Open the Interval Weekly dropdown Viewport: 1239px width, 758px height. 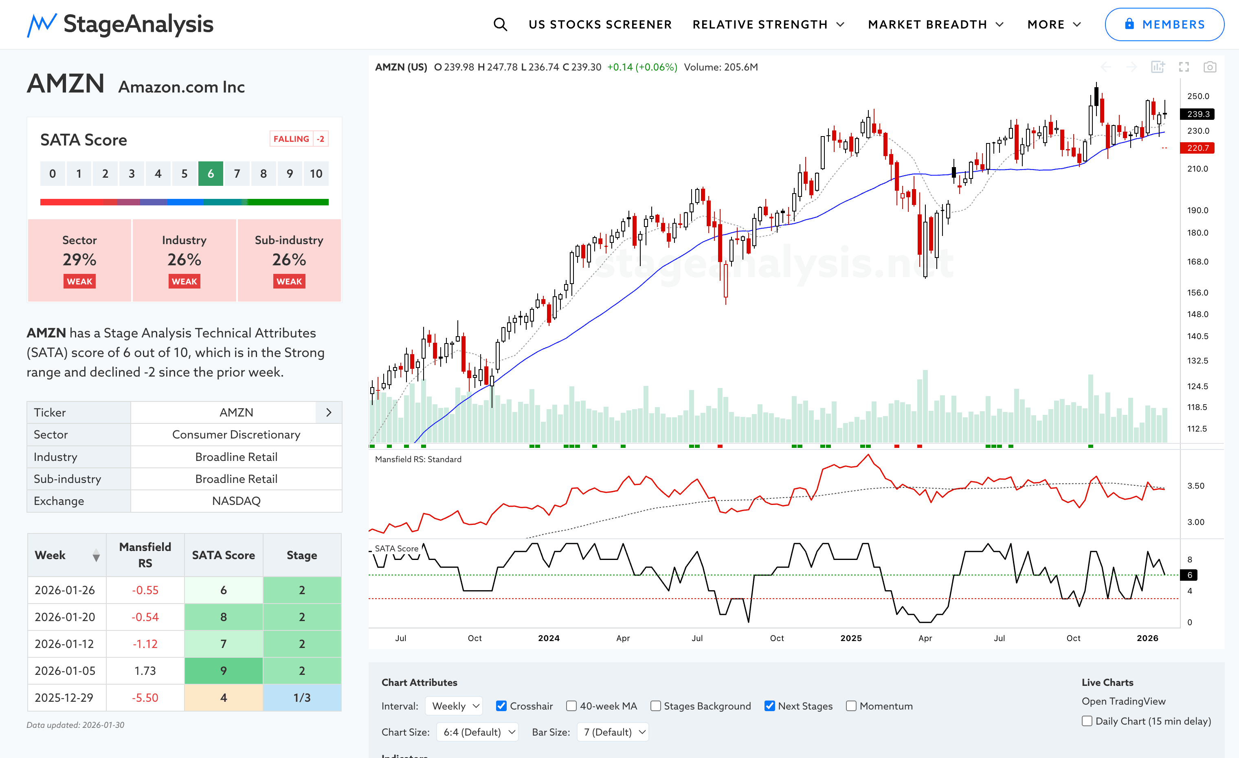[454, 706]
